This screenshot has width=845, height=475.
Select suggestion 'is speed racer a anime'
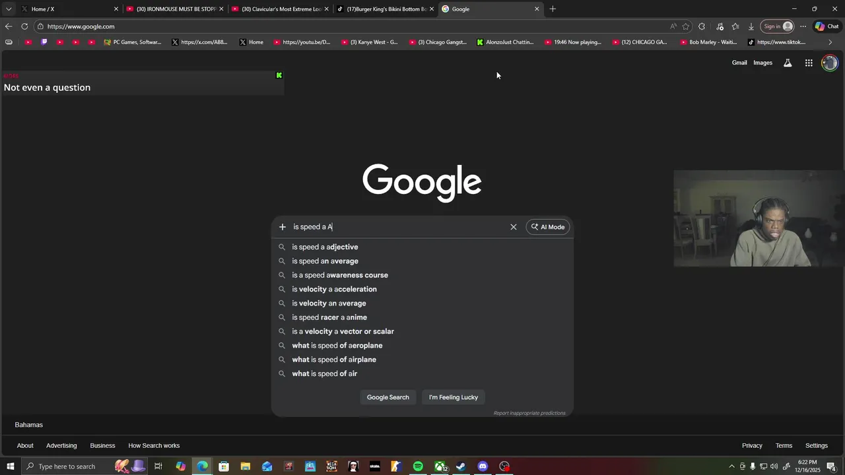(422, 317)
